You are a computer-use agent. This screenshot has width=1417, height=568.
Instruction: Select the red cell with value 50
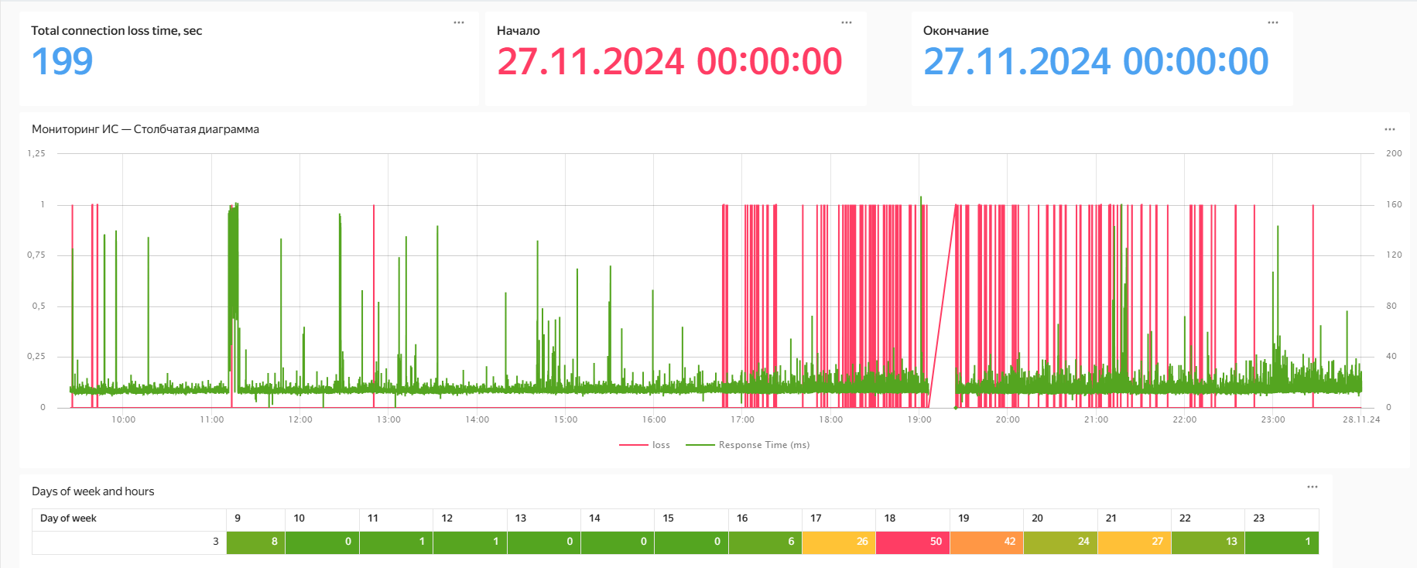912,542
